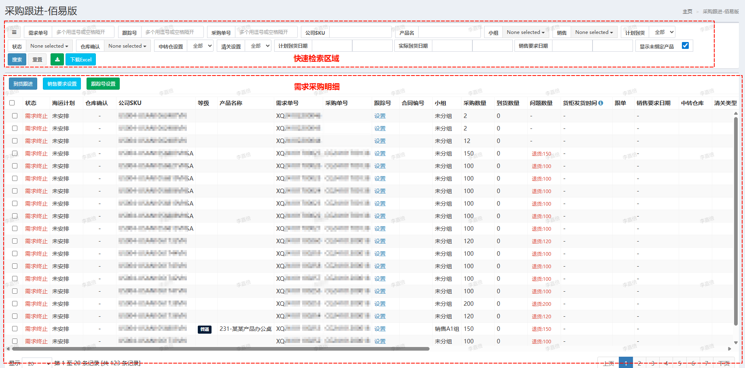The height and width of the screenshot is (368, 745).
Task: Click the table right scroll arrow
Action: 730,349
